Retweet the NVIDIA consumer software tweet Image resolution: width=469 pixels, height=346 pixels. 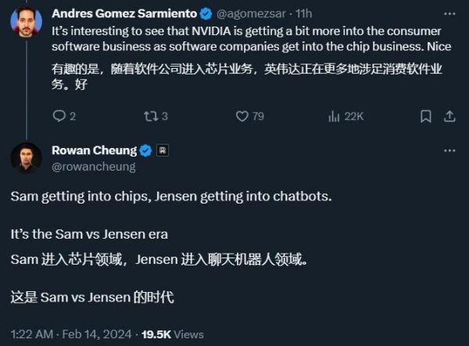(150, 117)
